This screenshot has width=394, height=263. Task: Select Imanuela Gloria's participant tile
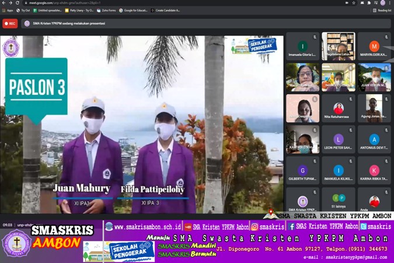(x=302, y=46)
